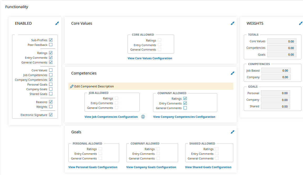Viewport: 303px width, 175px height.
Task: Click Entry Comments under Goals COMPANY ALLOWED
Action: pyautogui.click(x=158, y=153)
